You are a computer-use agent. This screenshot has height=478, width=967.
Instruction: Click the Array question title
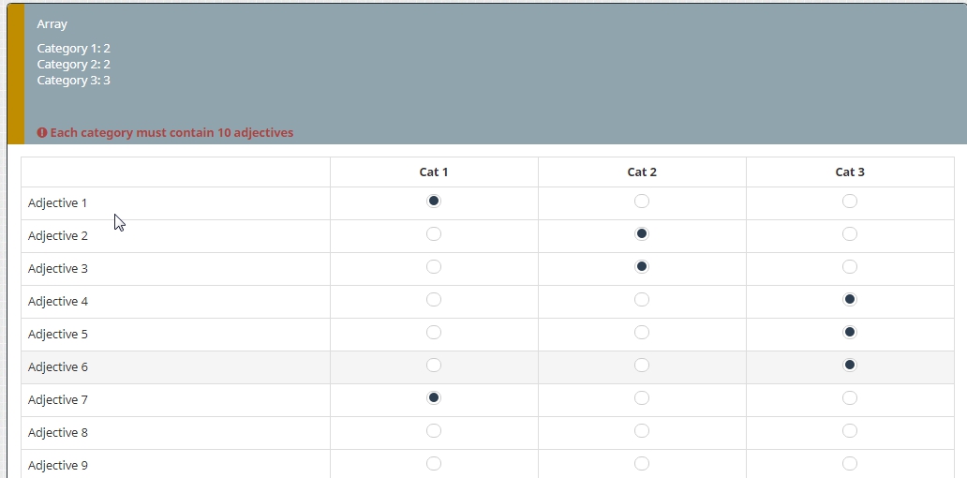coord(52,24)
